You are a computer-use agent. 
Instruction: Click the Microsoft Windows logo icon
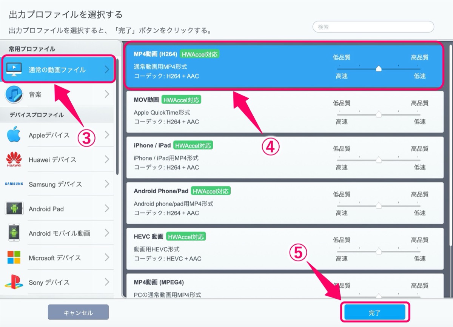pos(14,258)
